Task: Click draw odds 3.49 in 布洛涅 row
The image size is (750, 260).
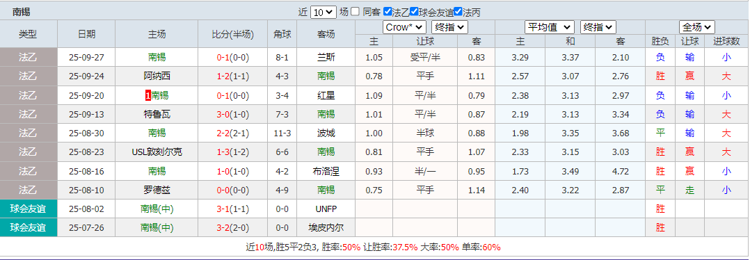Action: 571,171
